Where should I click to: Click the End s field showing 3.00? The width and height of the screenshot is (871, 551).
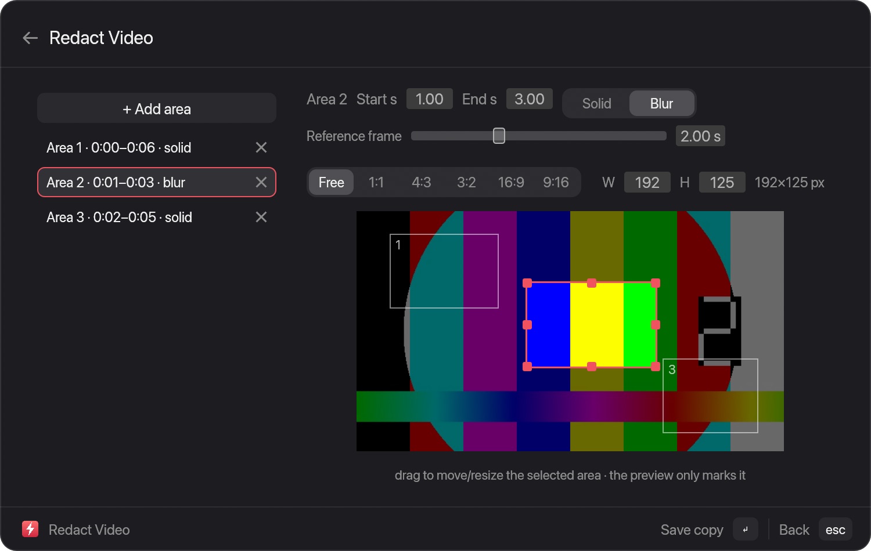530,99
